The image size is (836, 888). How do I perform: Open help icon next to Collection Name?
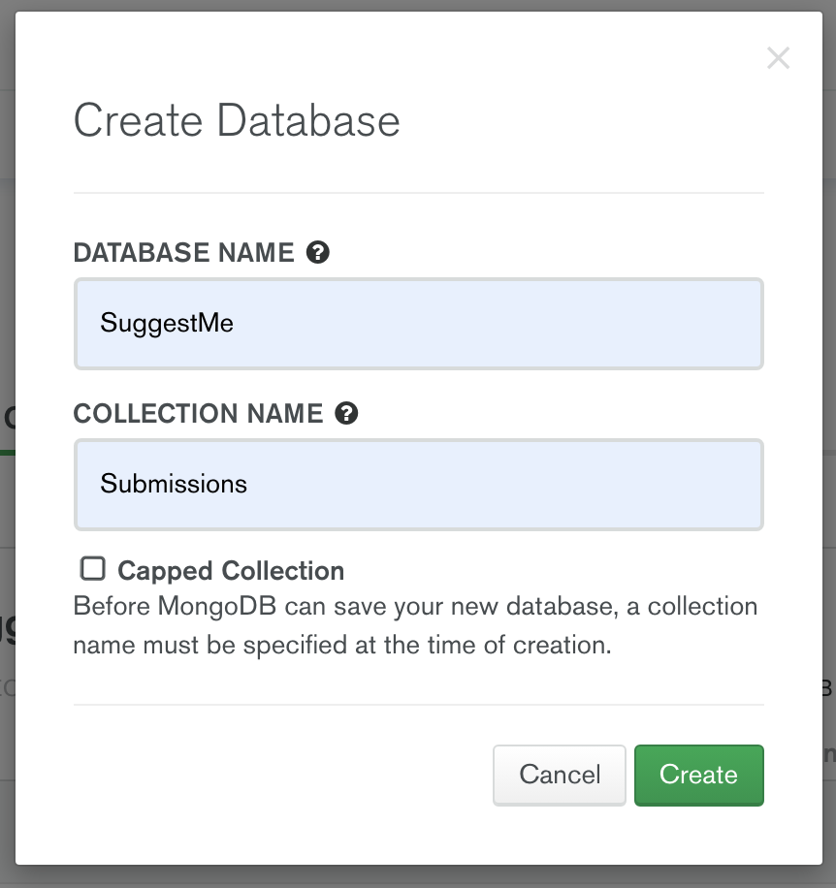coord(346,414)
